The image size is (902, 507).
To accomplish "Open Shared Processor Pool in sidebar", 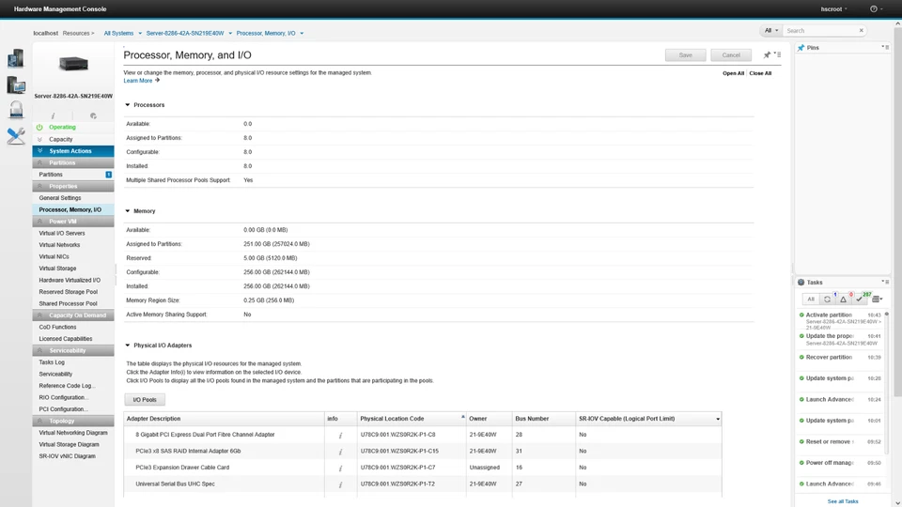I will pyautogui.click(x=68, y=303).
